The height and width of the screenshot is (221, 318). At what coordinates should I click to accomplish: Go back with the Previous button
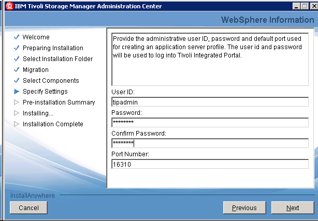tap(244, 208)
